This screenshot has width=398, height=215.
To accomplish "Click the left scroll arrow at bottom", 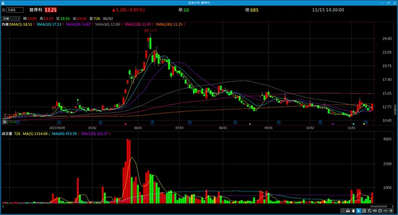I will [3, 206].
